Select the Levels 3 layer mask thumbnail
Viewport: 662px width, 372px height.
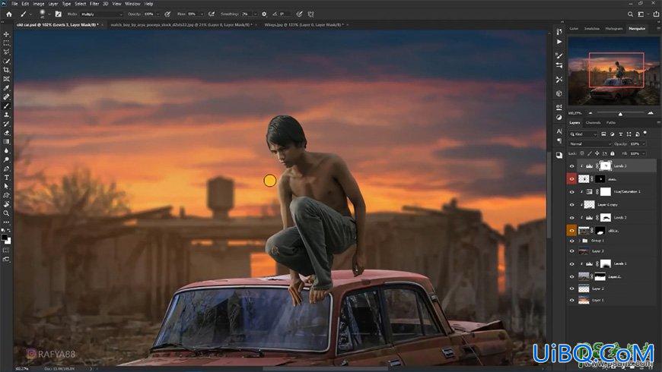pyautogui.click(x=606, y=166)
